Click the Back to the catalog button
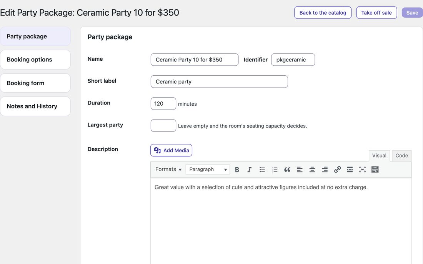Screen dimensions: 423x264 (x=323, y=13)
